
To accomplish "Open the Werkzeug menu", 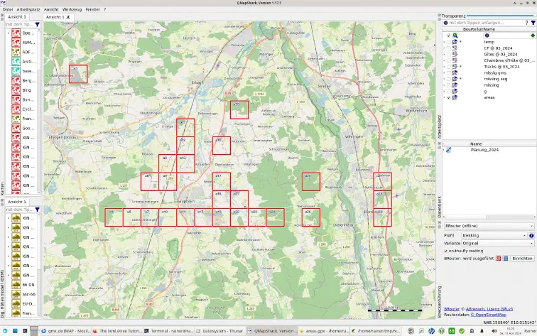I will coord(72,10).
